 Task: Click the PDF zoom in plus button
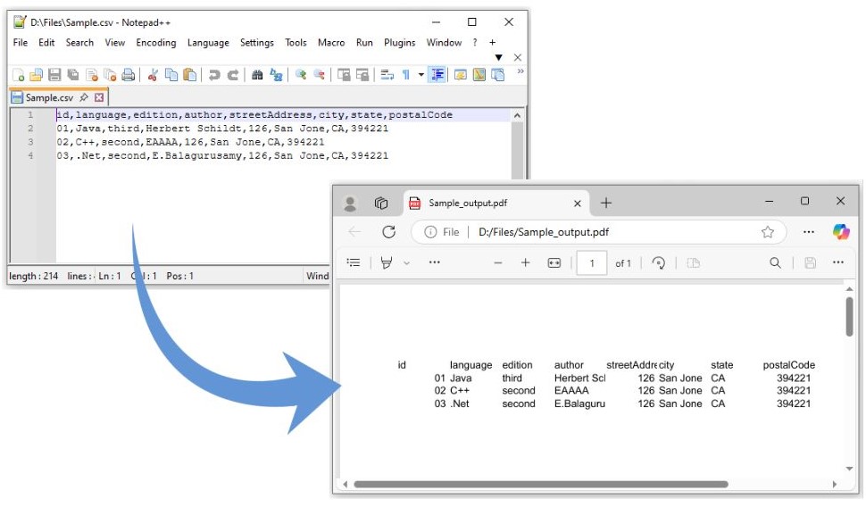point(526,262)
